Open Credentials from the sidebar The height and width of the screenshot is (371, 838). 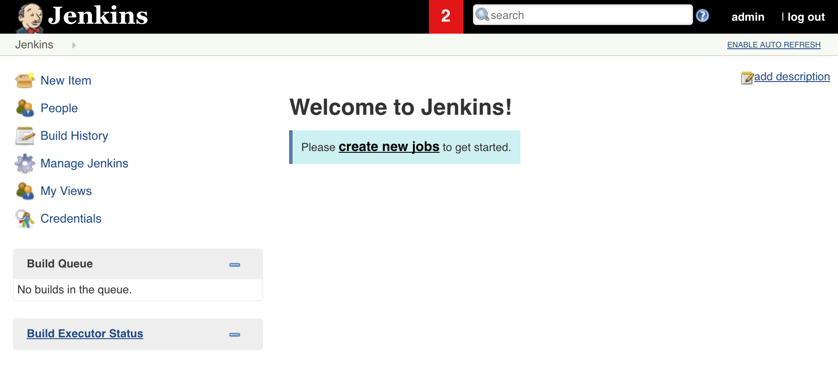pos(71,219)
